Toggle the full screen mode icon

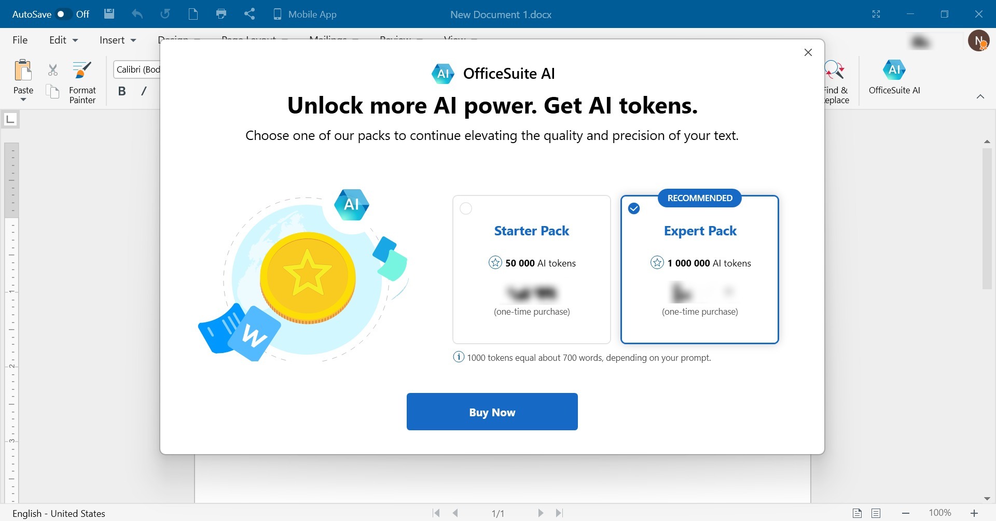click(x=876, y=14)
